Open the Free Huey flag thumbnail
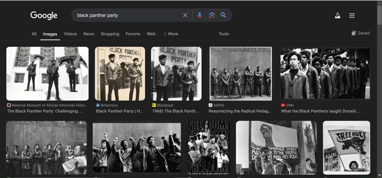The image size is (382, 178). [346, 148]
